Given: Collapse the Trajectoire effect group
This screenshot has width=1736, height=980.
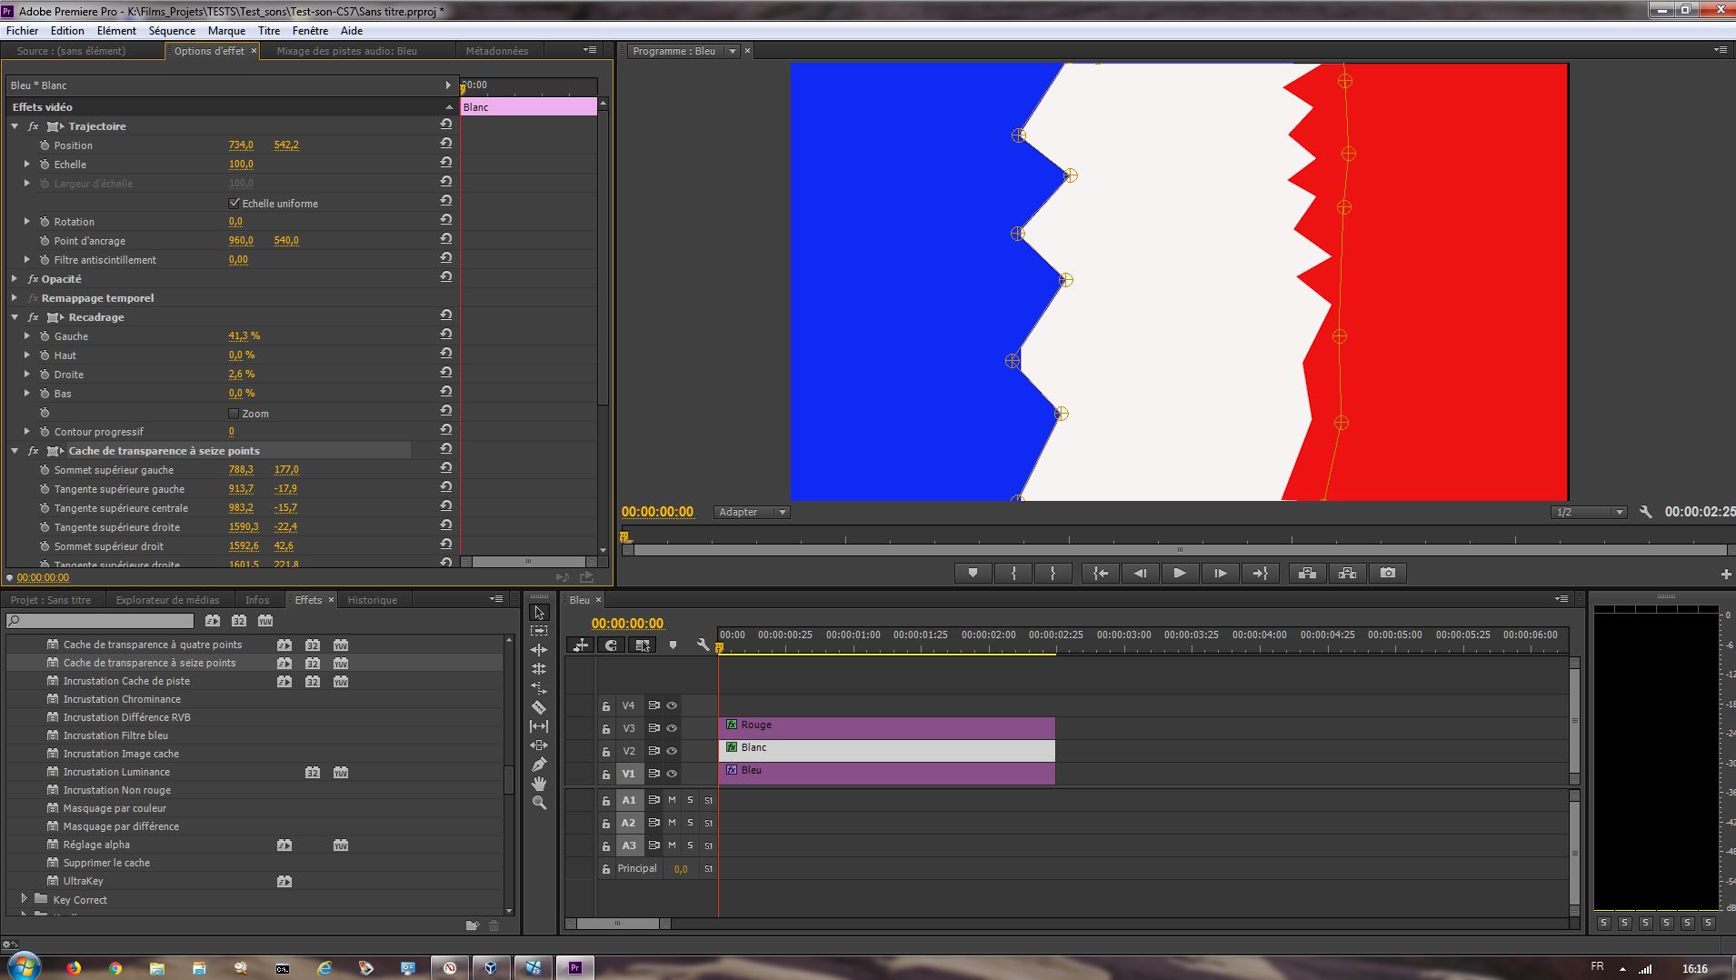Looking at the screenshot, I should point(15,126).
